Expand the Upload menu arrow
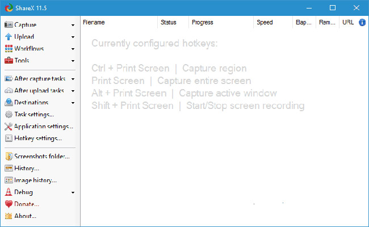 [73, 37]
